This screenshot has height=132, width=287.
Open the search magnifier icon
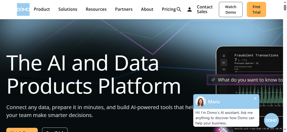(x=179, y=9)
